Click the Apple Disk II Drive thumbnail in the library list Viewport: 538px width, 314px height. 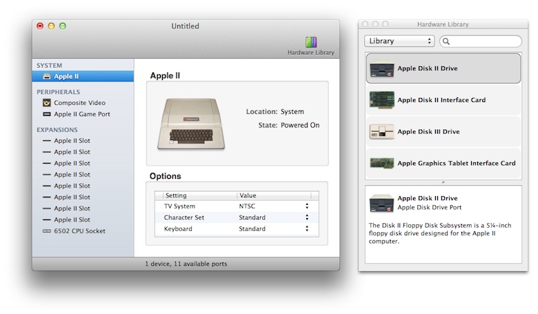point(381,68)
